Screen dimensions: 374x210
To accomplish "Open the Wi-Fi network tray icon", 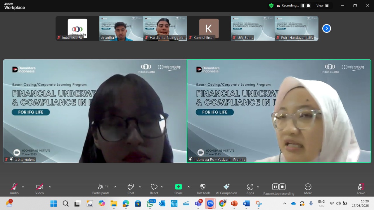I will pyautogui.click(x=332, y=204).
